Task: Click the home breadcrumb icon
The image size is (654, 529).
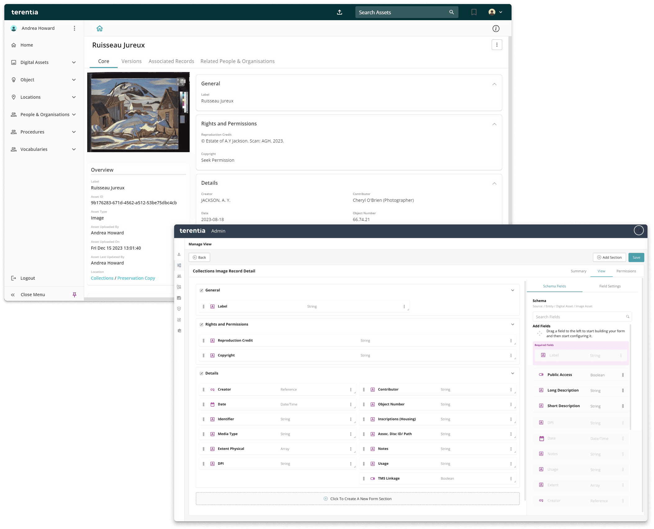Action: point(100,29)
